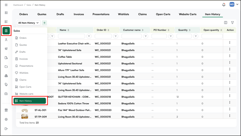Click the logout sidebar icon
241x136 pixels.
click(x=6, y=128)
